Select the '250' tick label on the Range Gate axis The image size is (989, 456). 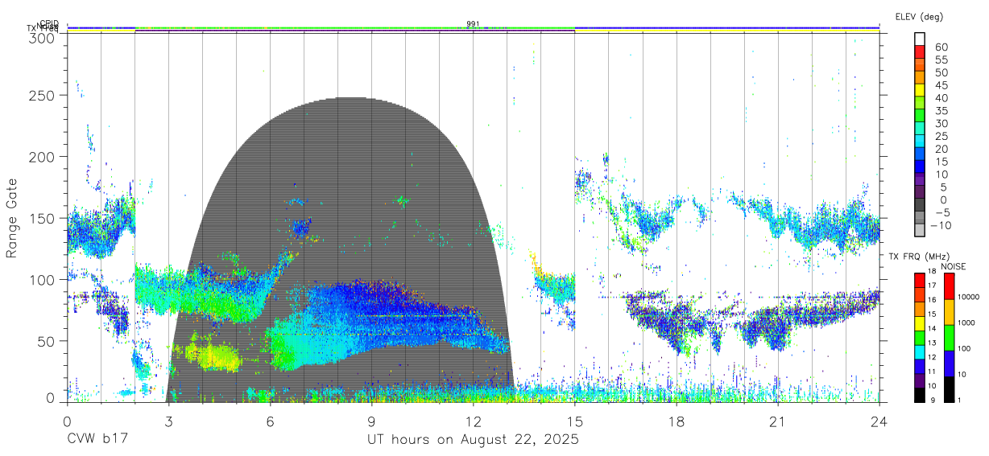[43, 95]
